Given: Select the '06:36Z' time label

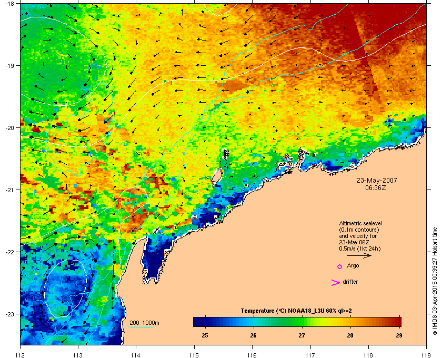Looking at the screenshot, I should tap(376, 187).
